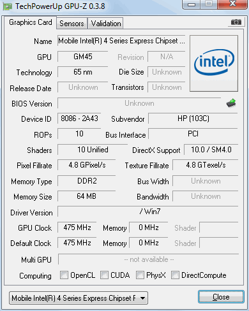Click the Driver Version field / Win7

pyautogui.click(x=148, y=212)
